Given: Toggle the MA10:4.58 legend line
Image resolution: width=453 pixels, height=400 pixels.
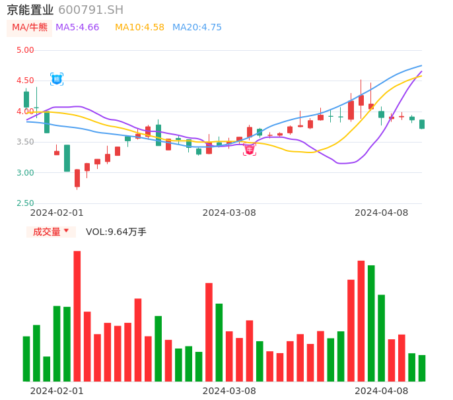Looking at the screenshot, I should (x=139, y=28).
